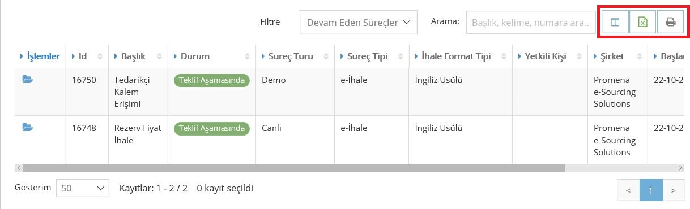The width and height of the screenshot is (690, 209).
Task: Select page 1 in pagination
Action: tap(651, 190)
